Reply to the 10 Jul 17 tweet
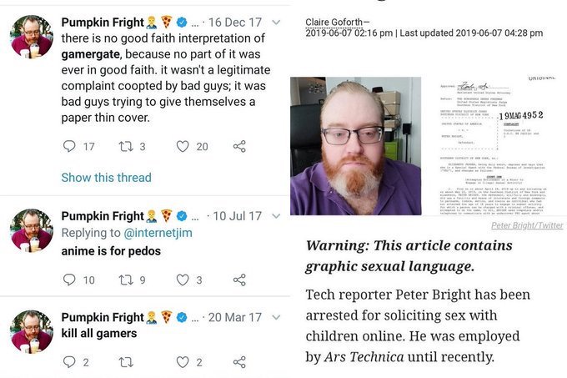The width and height of the screenshot is (567, 378). pos(69,280)
